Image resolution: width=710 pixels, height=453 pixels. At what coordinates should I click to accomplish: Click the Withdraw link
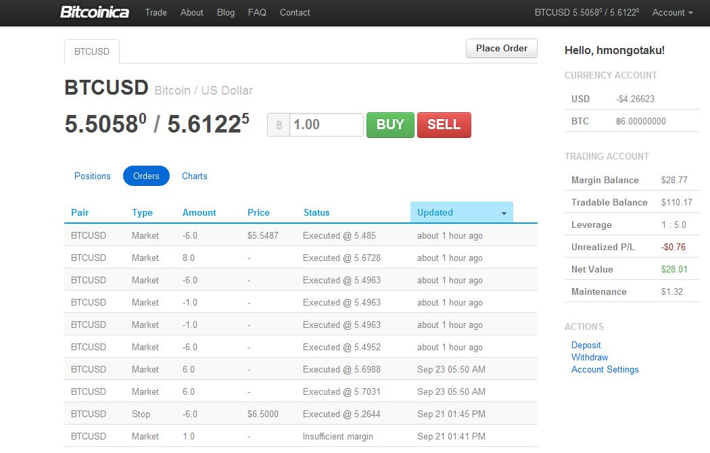pos(590,358)
